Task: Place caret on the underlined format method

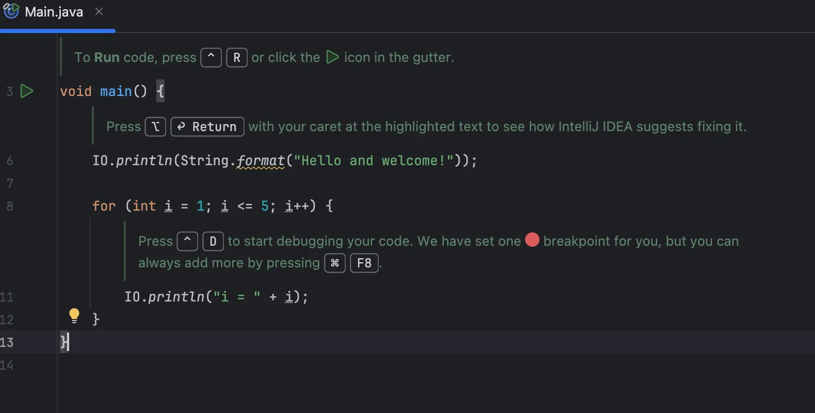Action: tap(260, 161)
